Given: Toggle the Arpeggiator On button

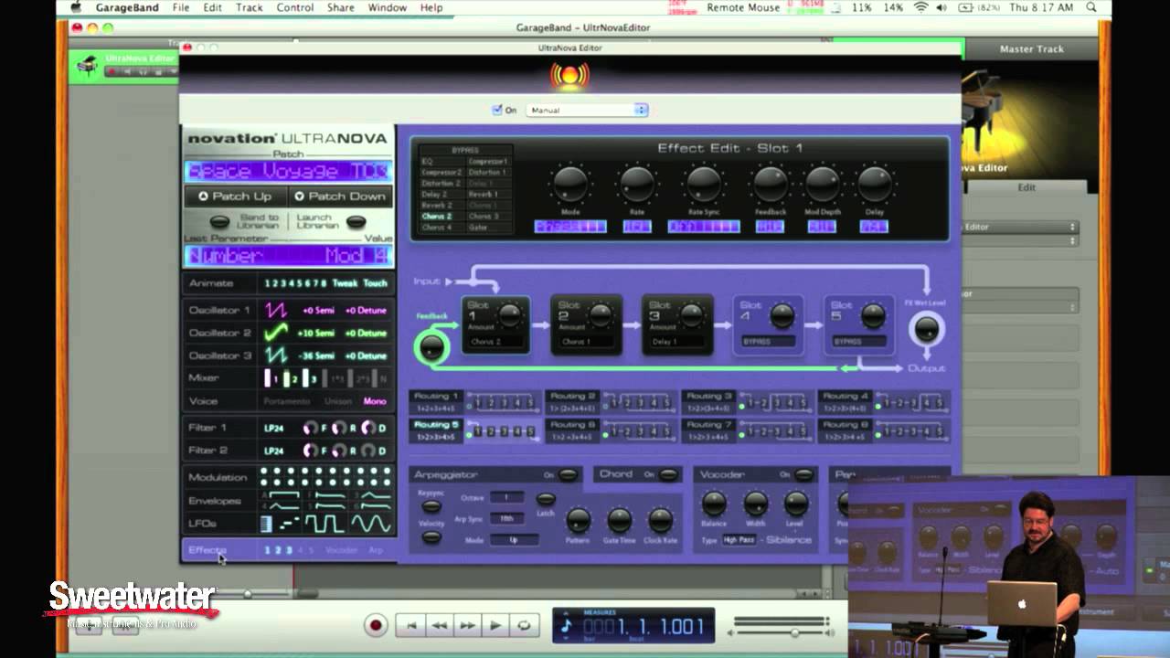Looking at the screenshot, I should coord(569,474).
